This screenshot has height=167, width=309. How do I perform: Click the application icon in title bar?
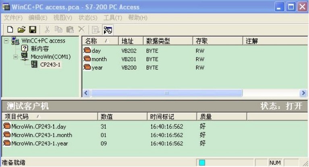pyautogui.click(x=6, y=7)
